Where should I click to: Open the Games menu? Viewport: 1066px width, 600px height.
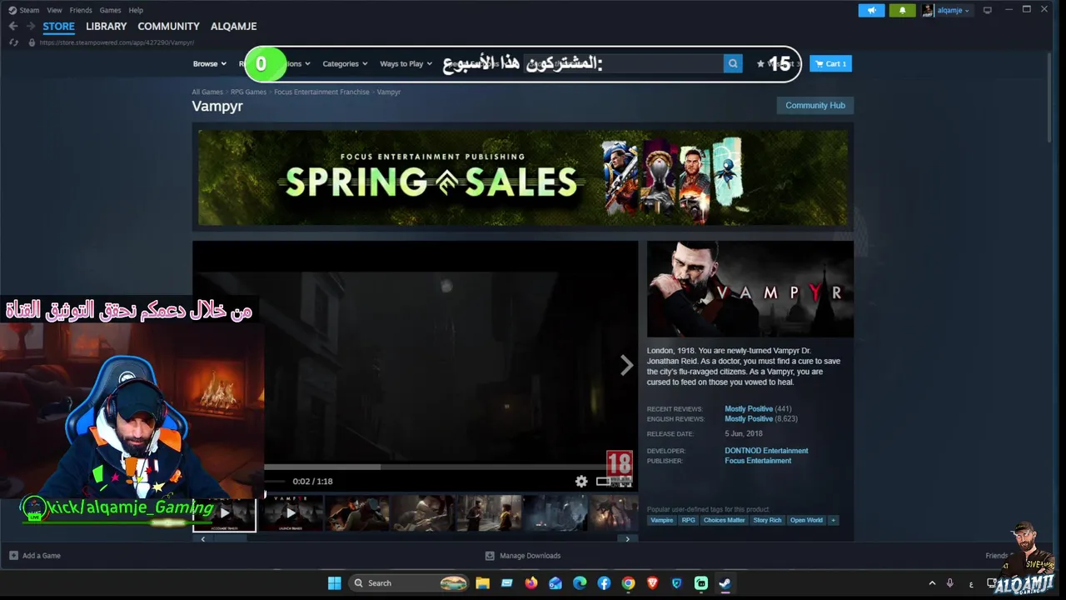(110, 10)
